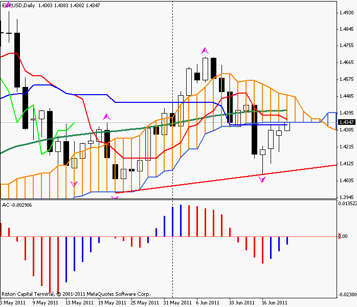
Task: Select the 25 May 2011 date label
Action: [x=145, y=303]
